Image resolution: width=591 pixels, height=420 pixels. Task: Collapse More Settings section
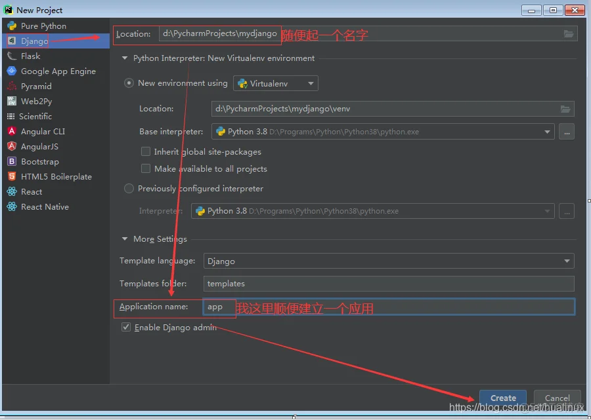point(124,239)
